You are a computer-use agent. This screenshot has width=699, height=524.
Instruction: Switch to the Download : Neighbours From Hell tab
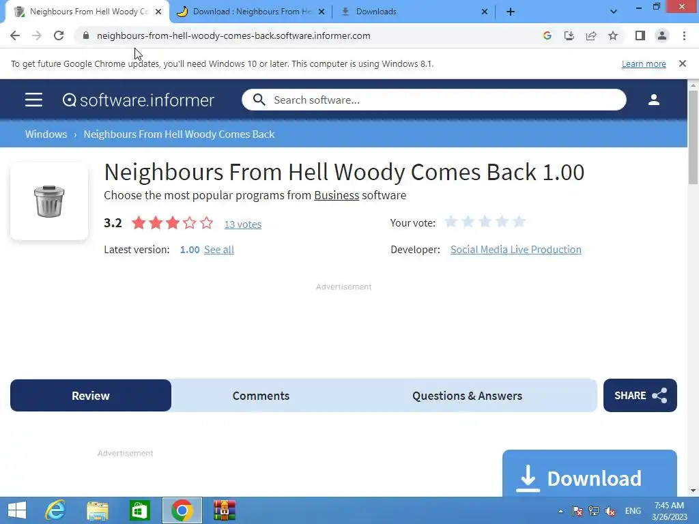[x=251, y=12]
